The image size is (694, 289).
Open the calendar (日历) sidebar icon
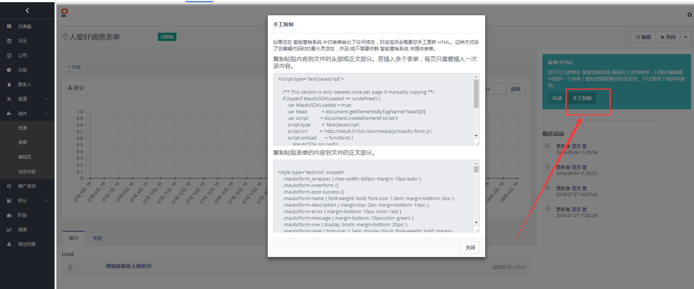click(9, 41)
